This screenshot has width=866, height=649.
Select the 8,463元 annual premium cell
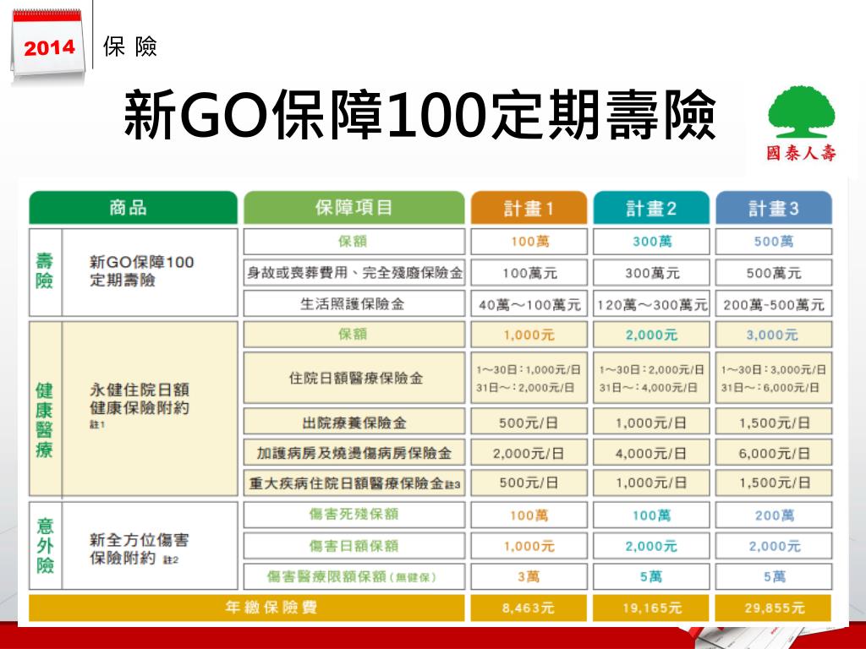click(x=529, y=608)
